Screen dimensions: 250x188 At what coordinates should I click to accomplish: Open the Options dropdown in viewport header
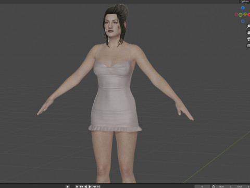(x=245, y=2)
